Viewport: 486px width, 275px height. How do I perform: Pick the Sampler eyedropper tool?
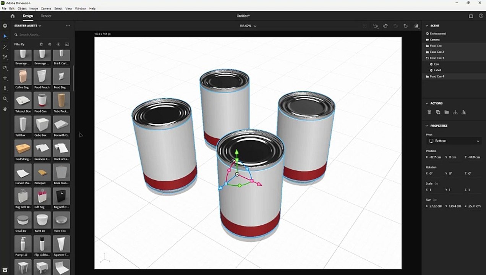(5, 57)
